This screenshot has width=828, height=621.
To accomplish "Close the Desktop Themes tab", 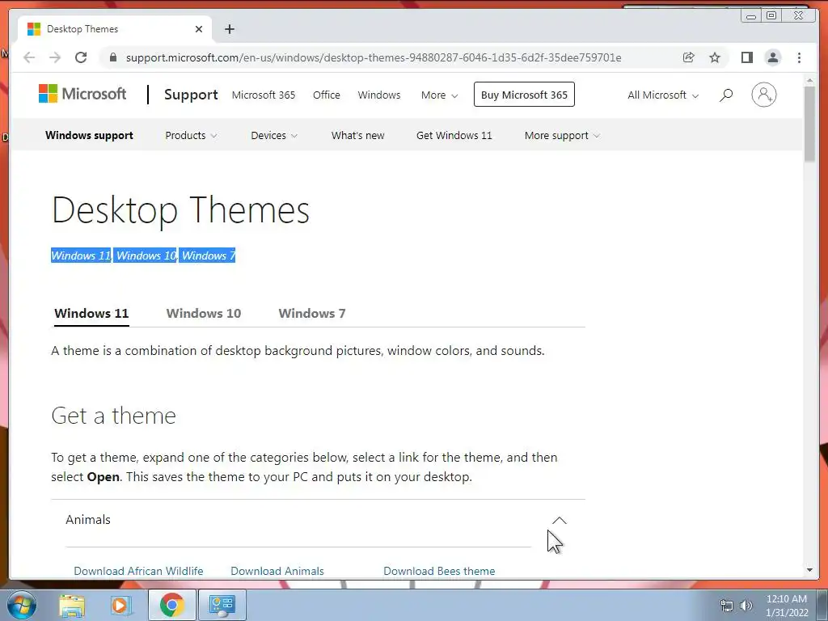I will pyautogui.click(x=199, y=29).
